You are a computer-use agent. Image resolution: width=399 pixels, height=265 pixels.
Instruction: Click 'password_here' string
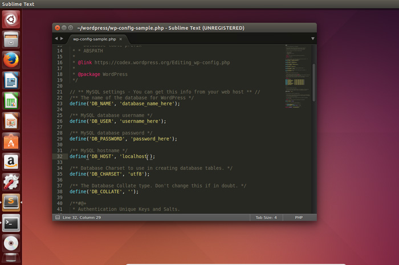tap(151, 138)
